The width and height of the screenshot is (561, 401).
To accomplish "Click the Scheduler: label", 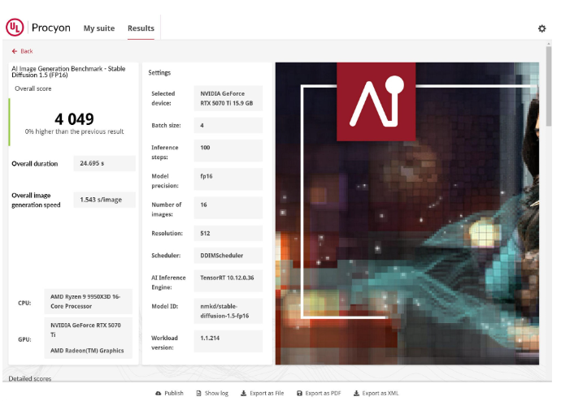I will pos(166,256).
